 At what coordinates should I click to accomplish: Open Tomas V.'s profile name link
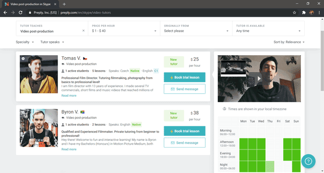click(x=71, y=58)
